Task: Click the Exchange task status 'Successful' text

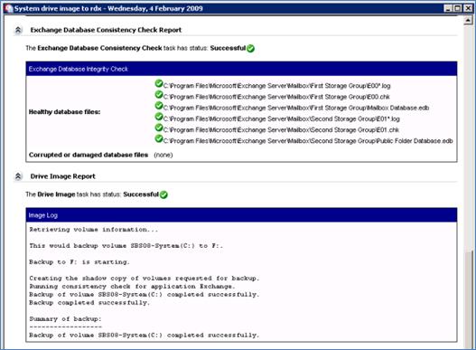Action: [228, 48]
